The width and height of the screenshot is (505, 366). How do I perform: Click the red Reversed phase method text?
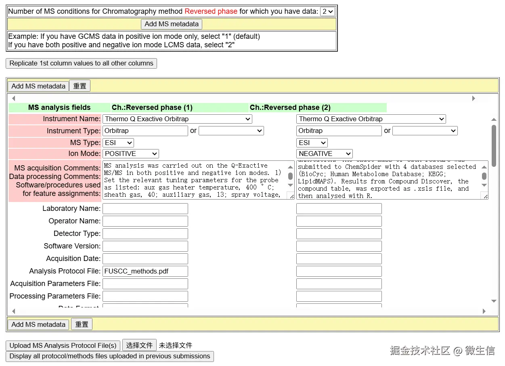pos(211,12)
